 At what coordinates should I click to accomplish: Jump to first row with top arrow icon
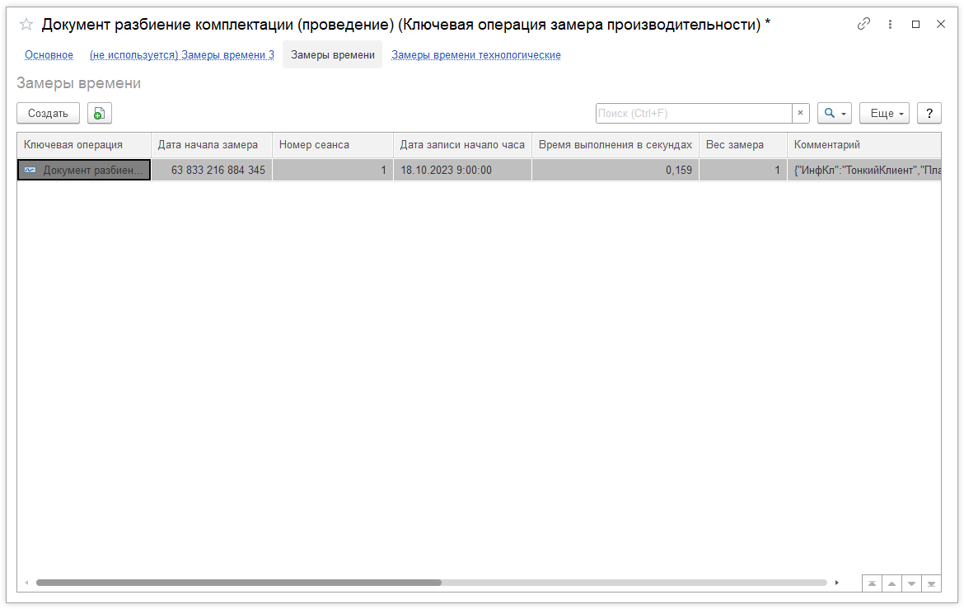click(x=872, y=583)
